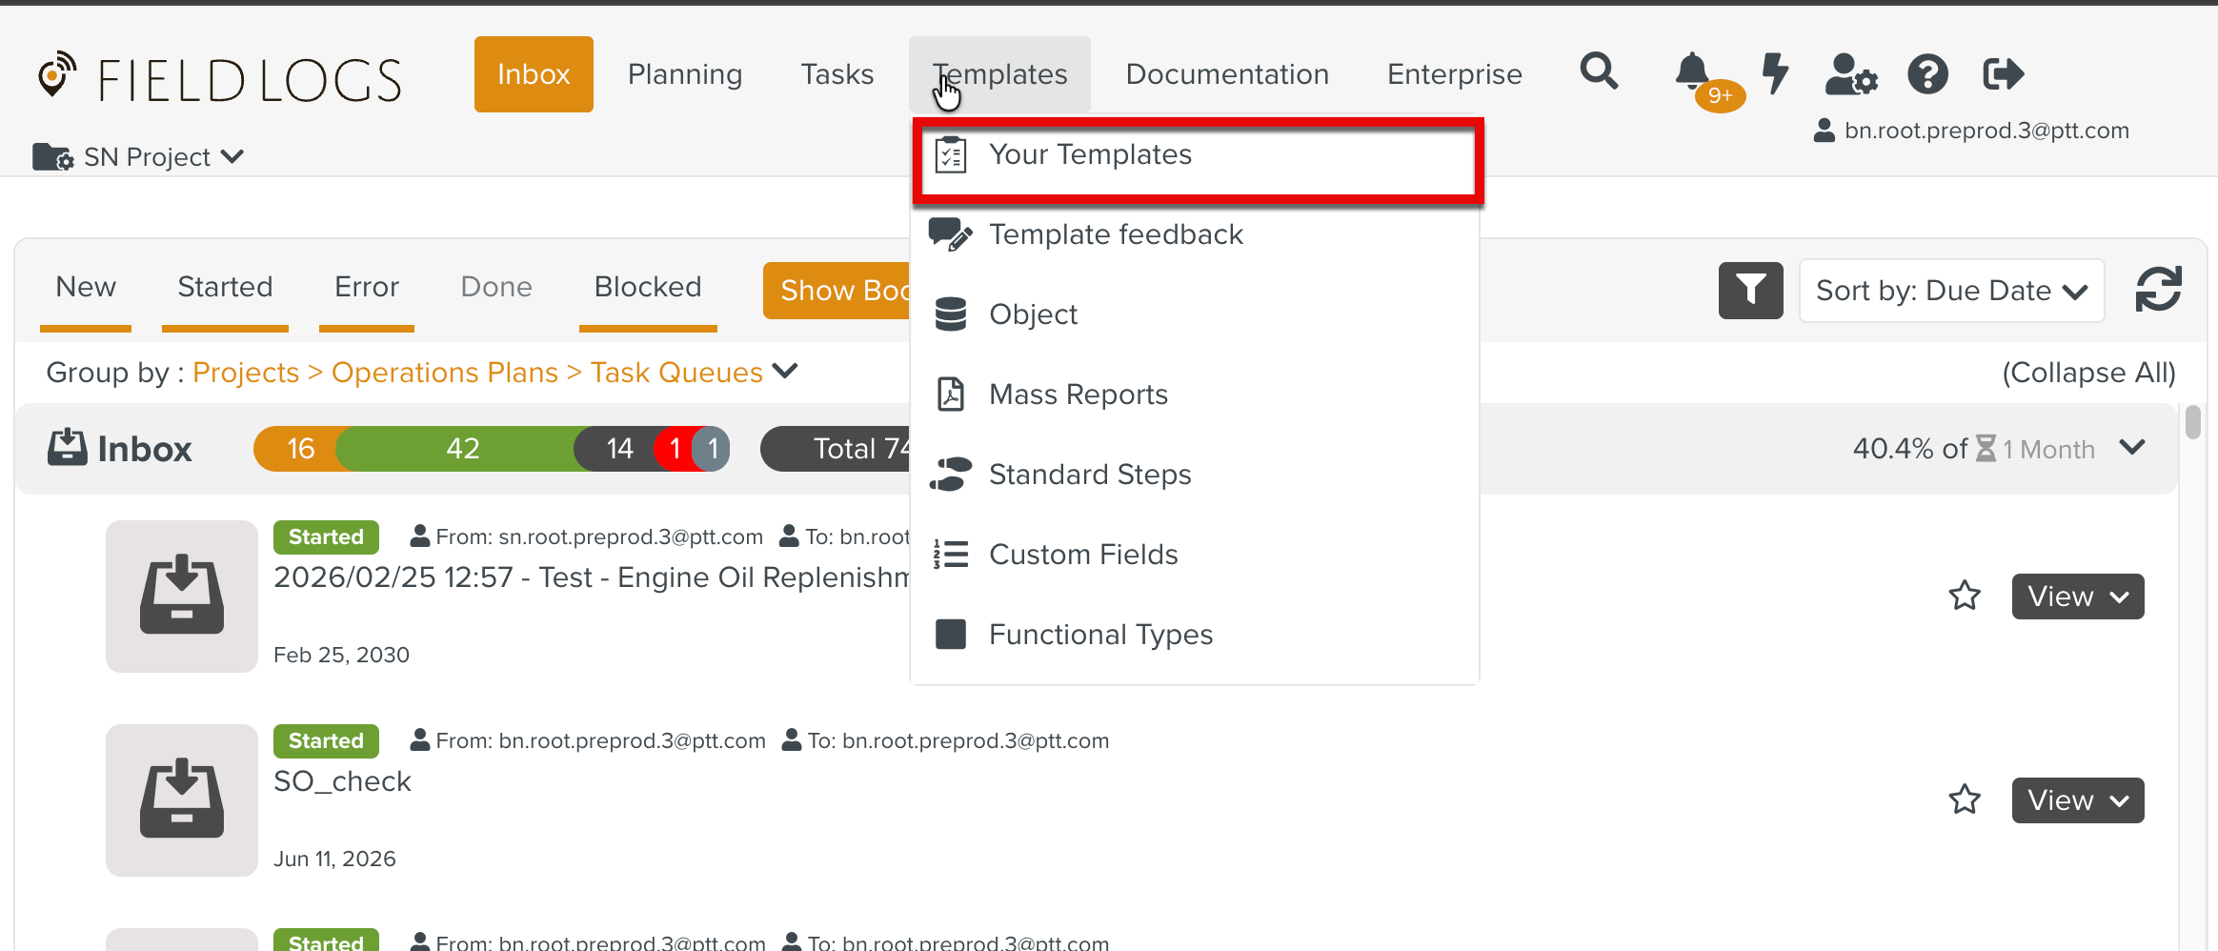Refresh the inbox list

pos(2158,289)
